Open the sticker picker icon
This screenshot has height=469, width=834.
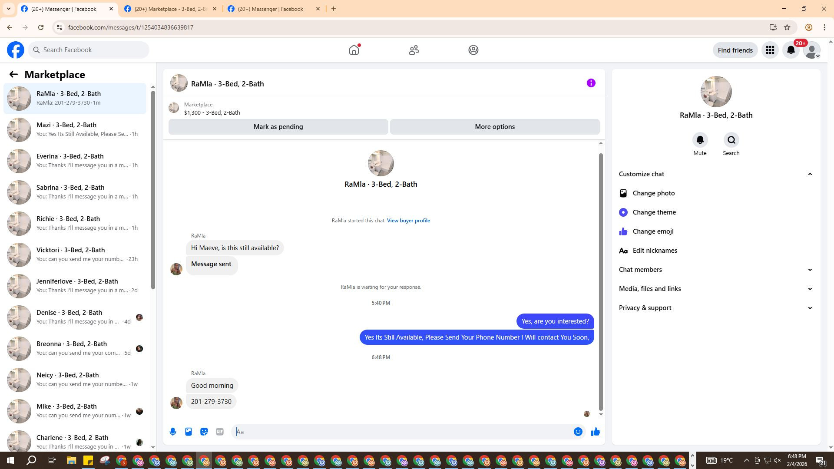pos(204,432)
